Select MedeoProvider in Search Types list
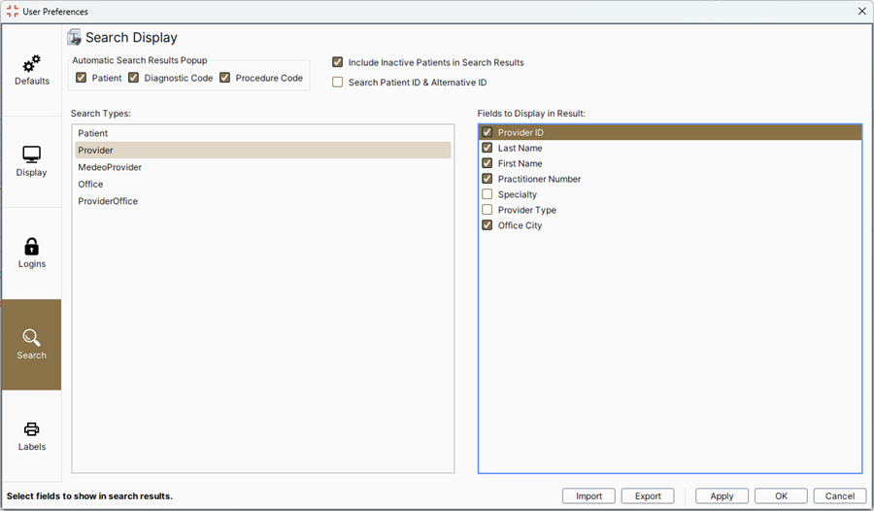The height and width of the screenshot is (511, 874). point(110,167)
